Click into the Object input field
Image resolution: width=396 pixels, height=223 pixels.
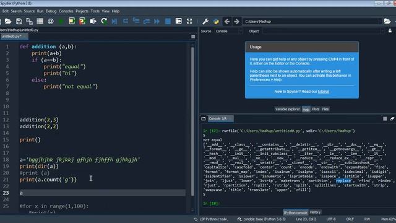coord(322,31)
